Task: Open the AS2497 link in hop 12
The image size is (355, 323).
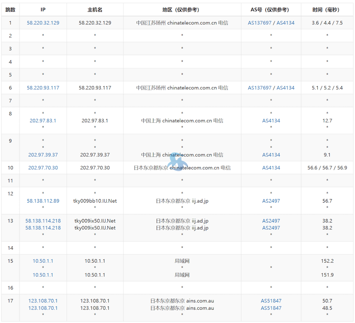Action: [x=271, y=201]
